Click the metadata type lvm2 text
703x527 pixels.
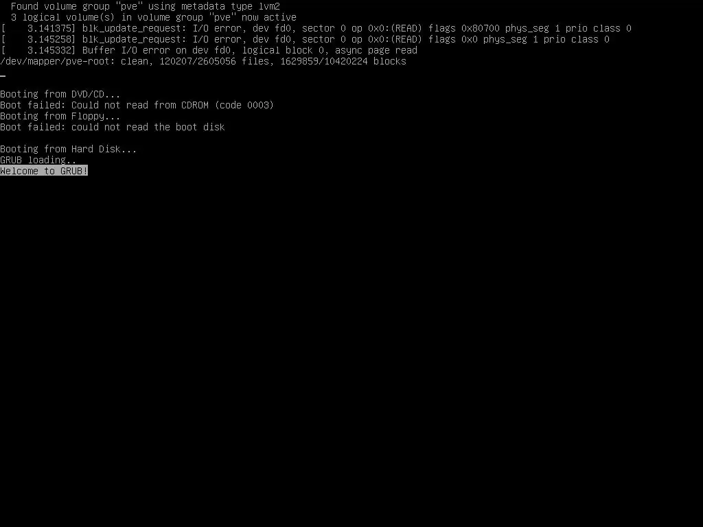(x=231, y=6)
